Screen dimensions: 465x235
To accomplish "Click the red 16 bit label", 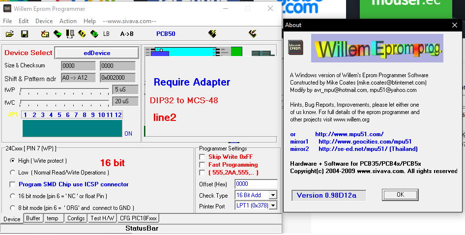I will point(113,163).
